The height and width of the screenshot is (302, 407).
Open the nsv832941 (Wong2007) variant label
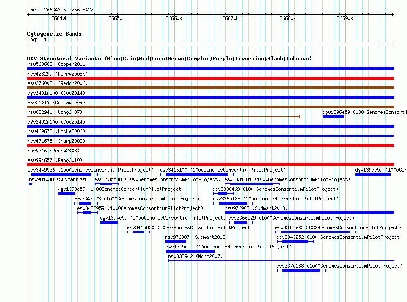(55, 112)
